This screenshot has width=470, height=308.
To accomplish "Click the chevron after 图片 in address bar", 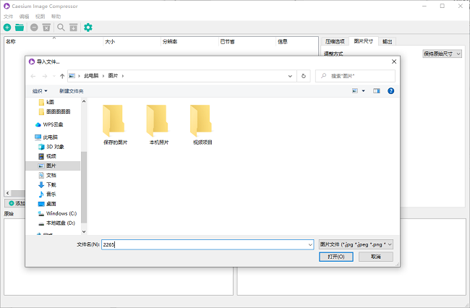I will click(123, 76).
